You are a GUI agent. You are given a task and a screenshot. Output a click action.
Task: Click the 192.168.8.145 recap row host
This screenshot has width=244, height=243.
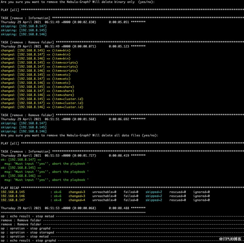click(13, 192)
